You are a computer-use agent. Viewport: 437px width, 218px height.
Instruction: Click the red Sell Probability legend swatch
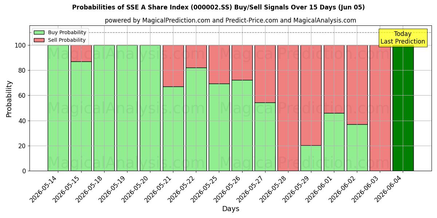[x=39, y=40]
